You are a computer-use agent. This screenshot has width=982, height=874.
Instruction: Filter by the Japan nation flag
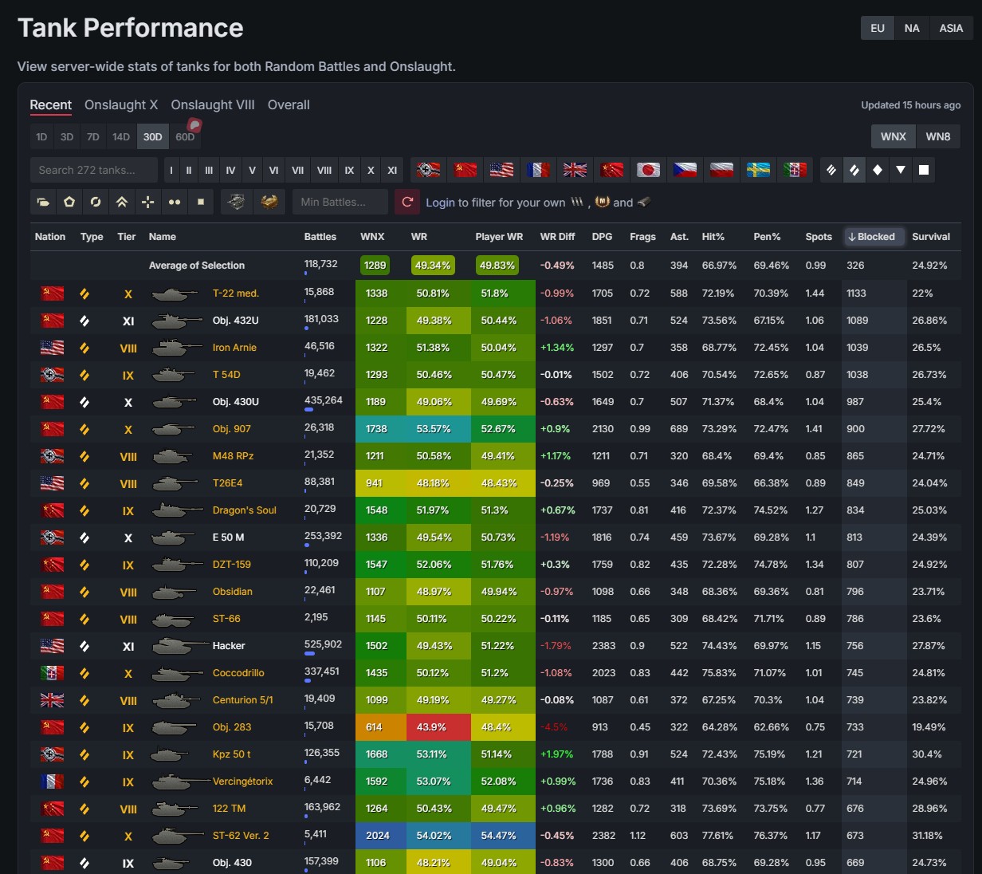tap(648, 170)
